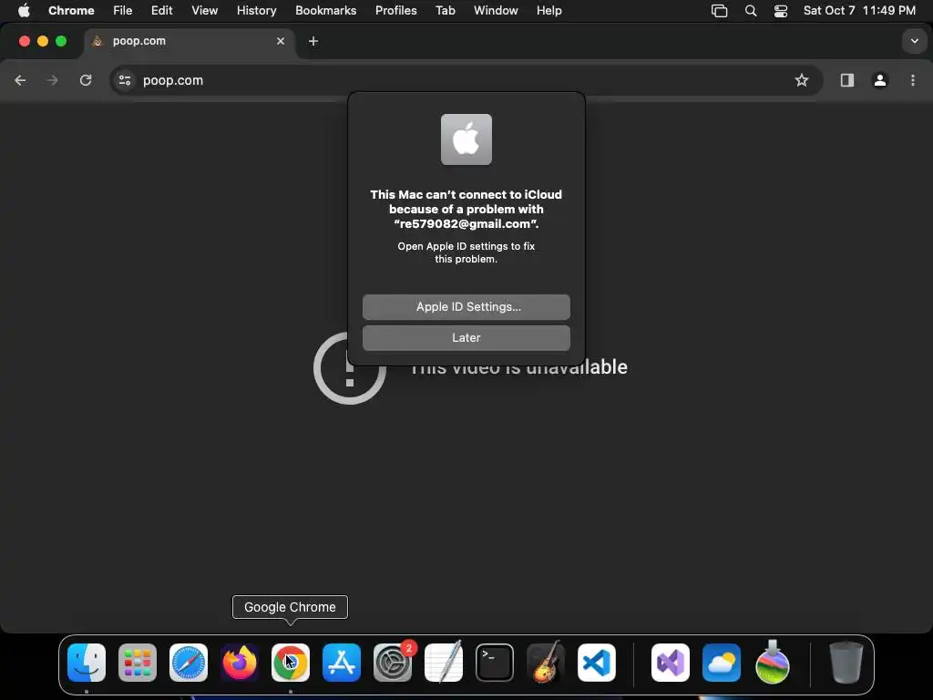Open Chrome three-dot menu

coord(913,80)
